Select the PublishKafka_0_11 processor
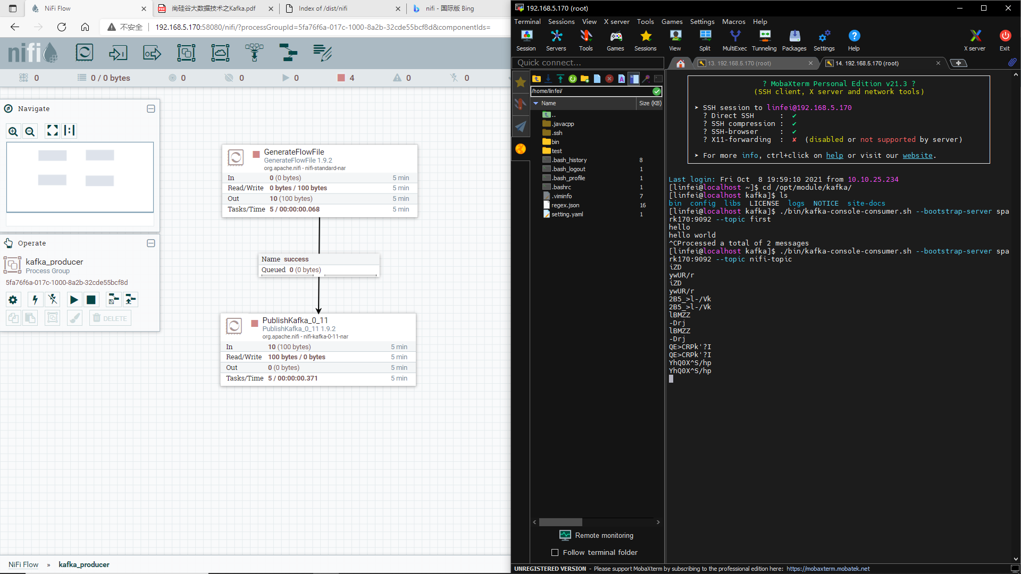The height and width of the screenshot is (574, 1021). pos(318,350)
